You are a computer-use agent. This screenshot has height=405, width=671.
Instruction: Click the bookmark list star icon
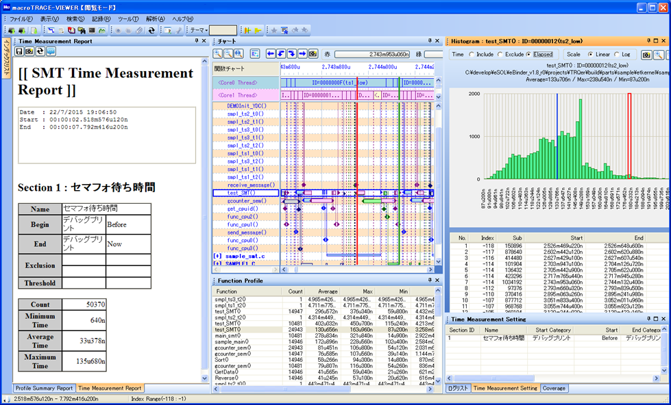[x=284, y=30]
